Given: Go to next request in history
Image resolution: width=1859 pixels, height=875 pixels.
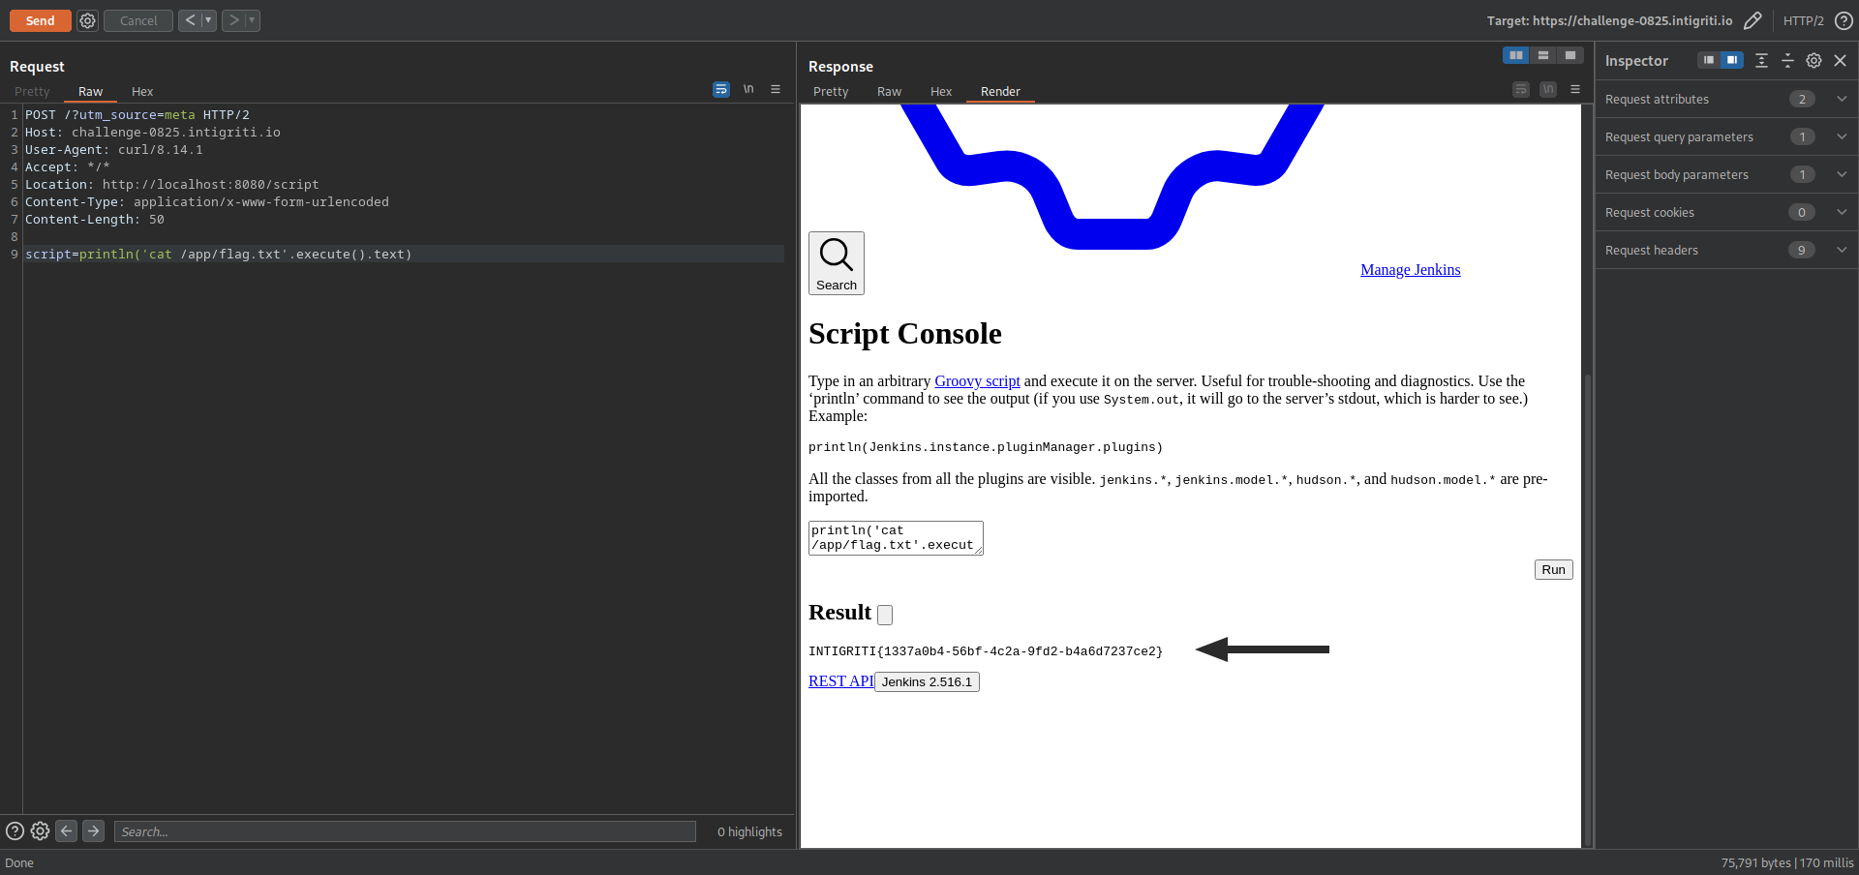Looking at the screenshot, I should pos(233,20).
